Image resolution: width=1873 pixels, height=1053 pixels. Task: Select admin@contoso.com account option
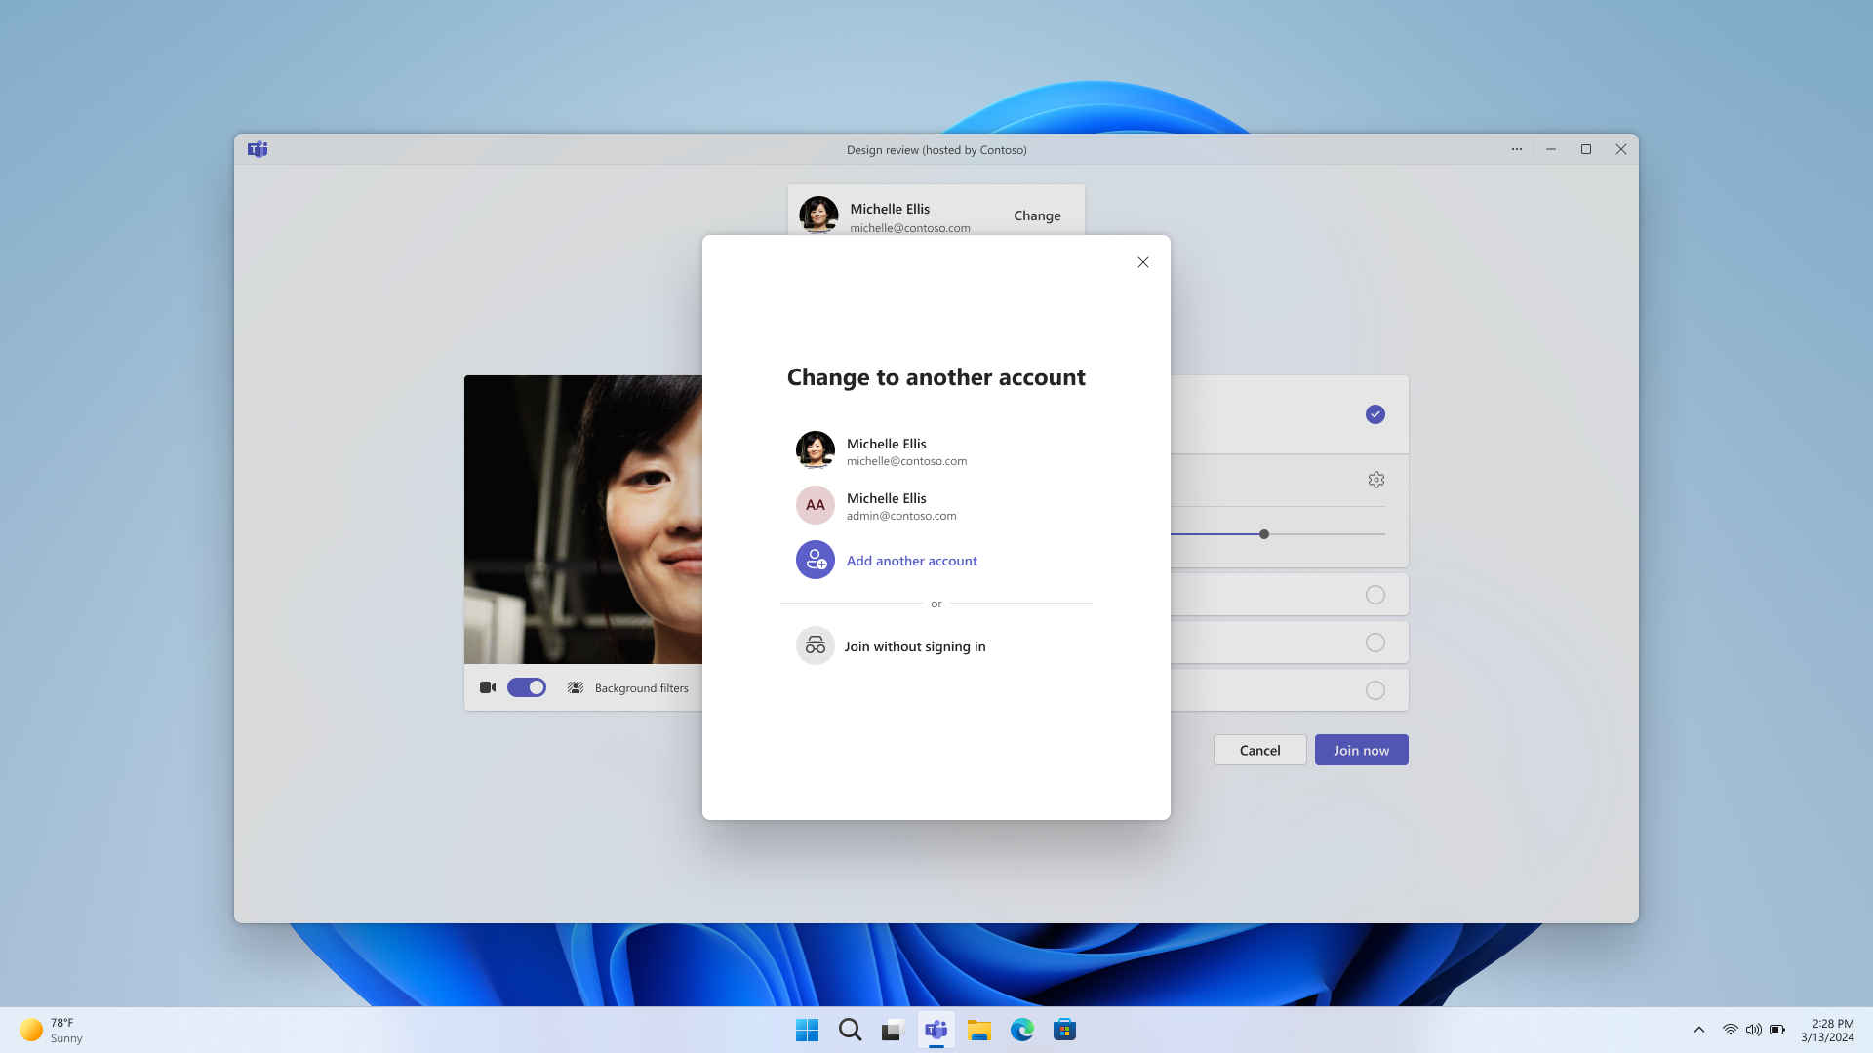pos(936,504)
